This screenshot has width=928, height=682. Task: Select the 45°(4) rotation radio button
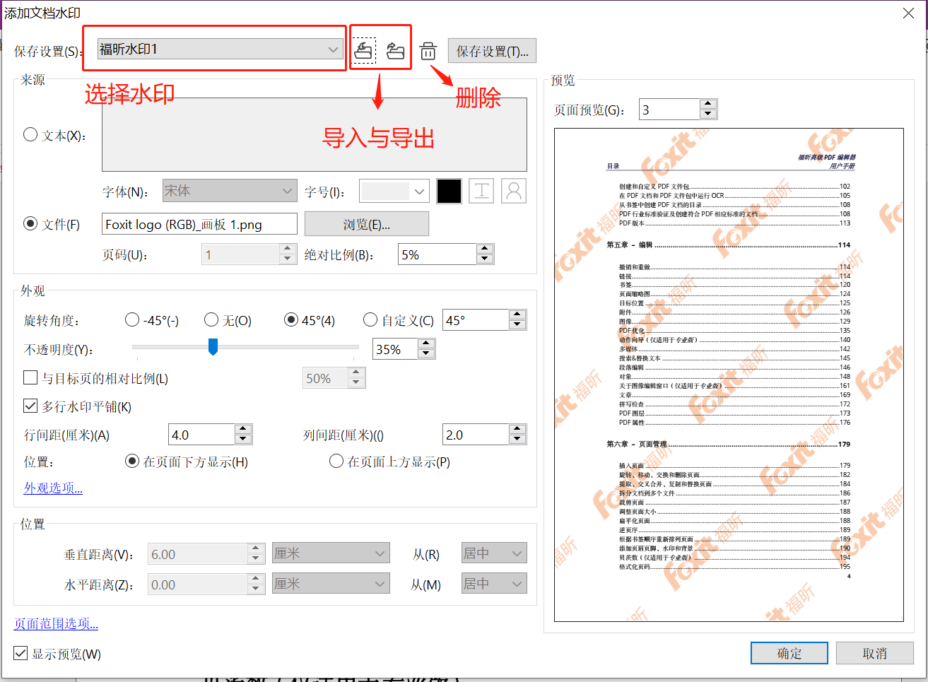pyautogui.click(x=291, y=319)
